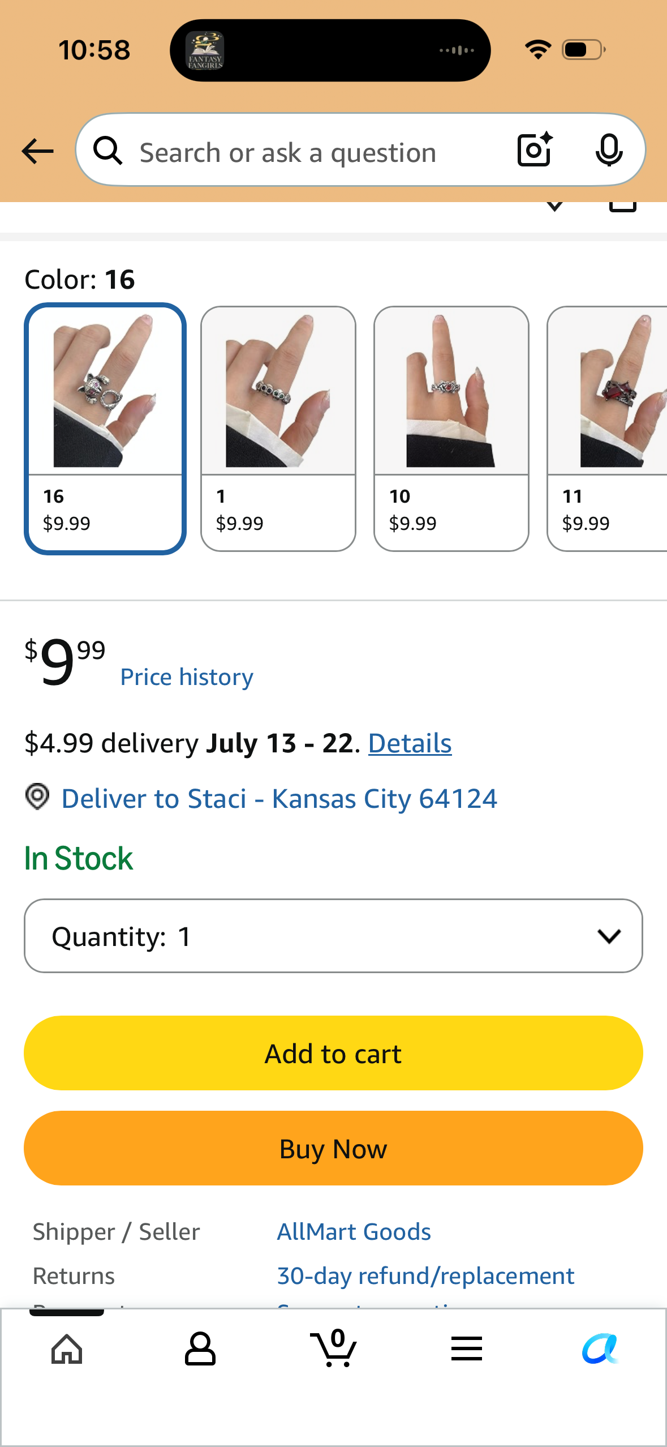Select color option 1 ring
This screenshot has height=1447, width=667.
(x=278, y=429)
